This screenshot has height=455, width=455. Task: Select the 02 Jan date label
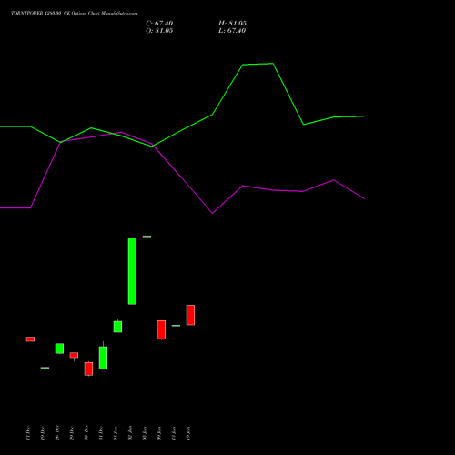tap(130, 433)
